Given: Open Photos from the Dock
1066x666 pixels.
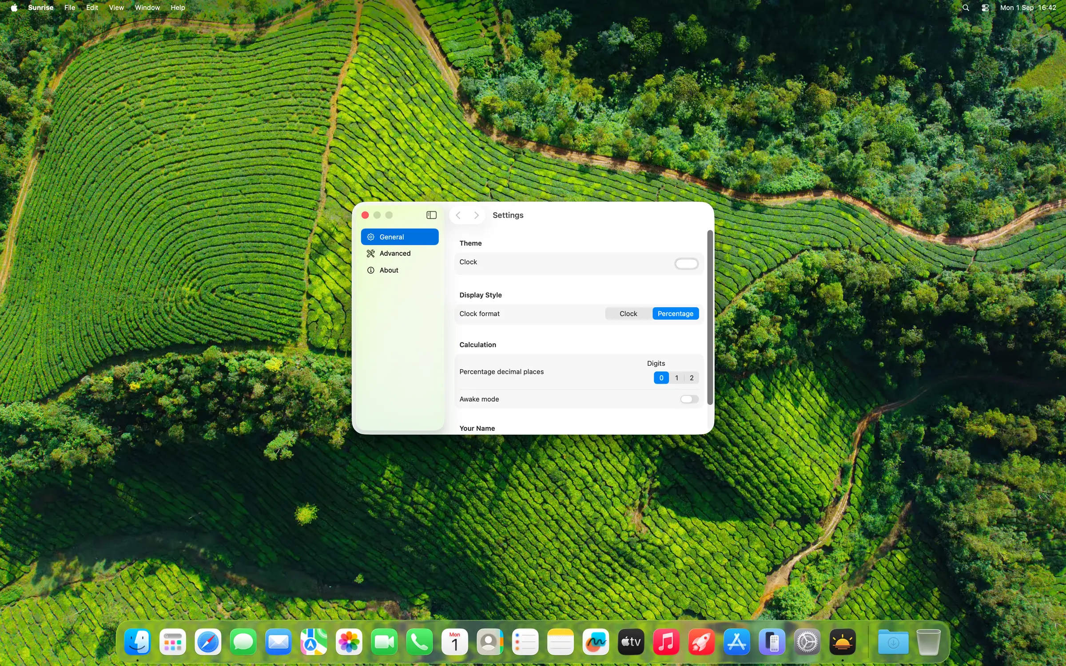Looking at the screenshot, I should coord(349,642).
